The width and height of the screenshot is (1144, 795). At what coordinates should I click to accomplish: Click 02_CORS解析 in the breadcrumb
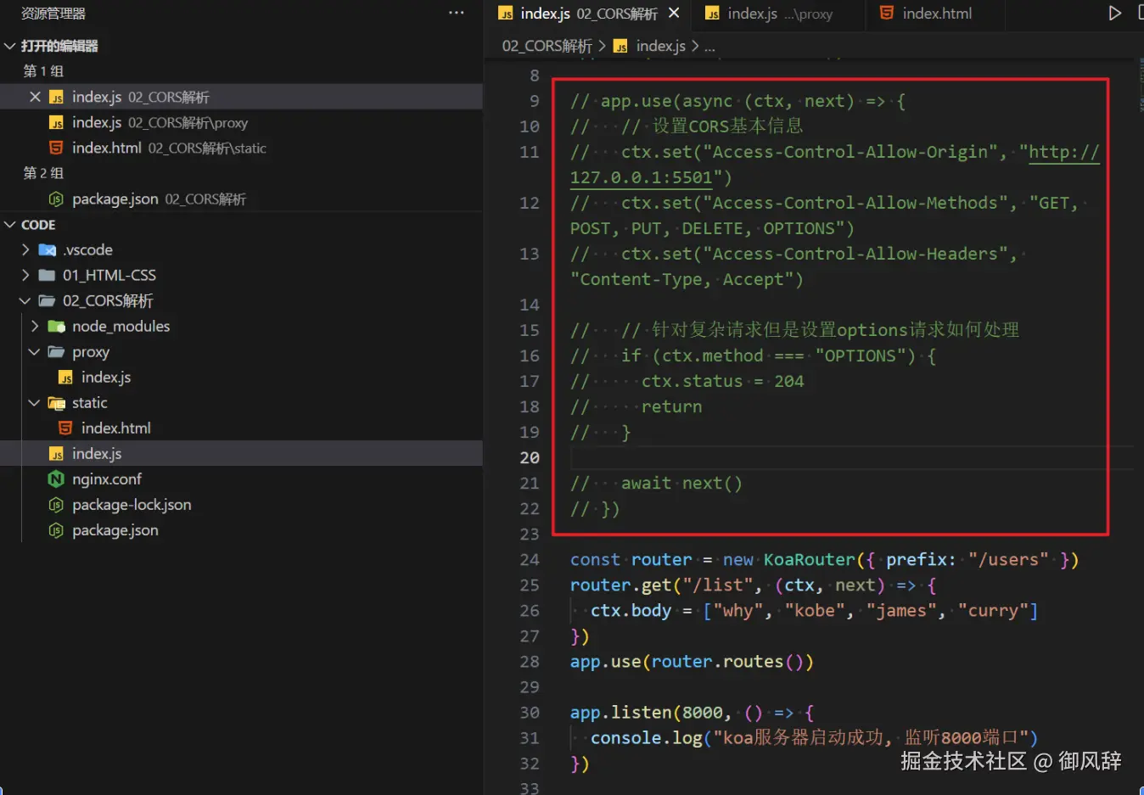pos(547,46)
